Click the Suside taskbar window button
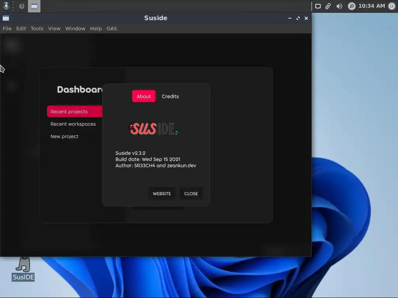This screenshot has height=298, width=398. [x=34, y=6]
